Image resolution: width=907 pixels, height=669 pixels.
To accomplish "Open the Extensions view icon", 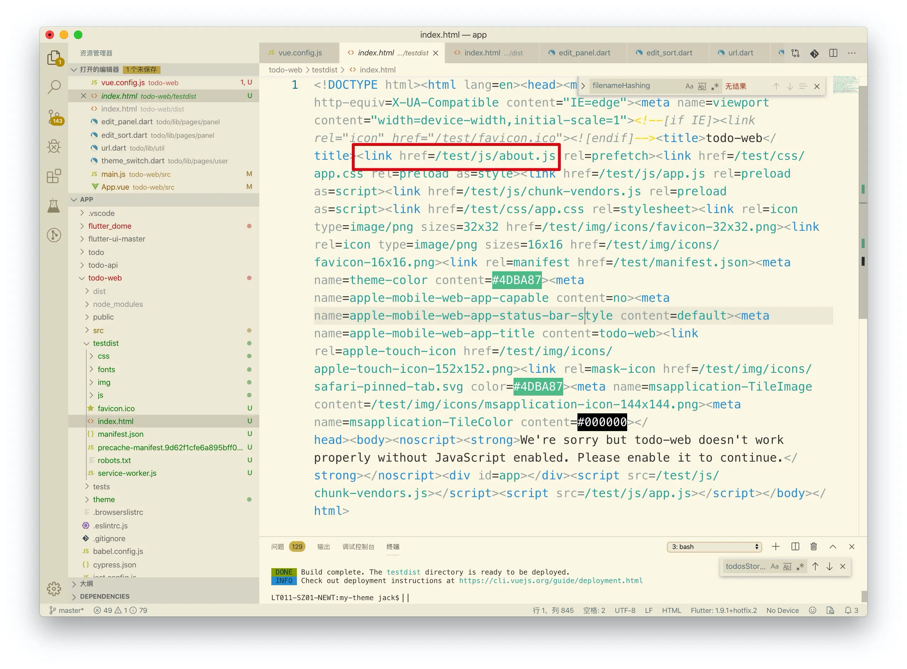I will point(54,176).
